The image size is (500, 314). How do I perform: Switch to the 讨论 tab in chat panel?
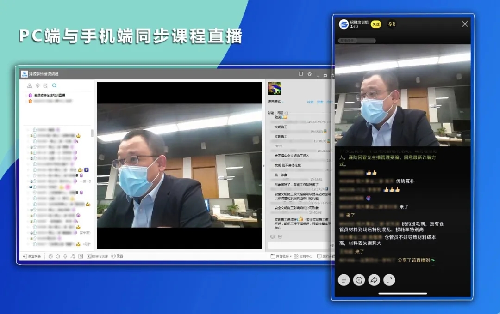pos(271,113)
